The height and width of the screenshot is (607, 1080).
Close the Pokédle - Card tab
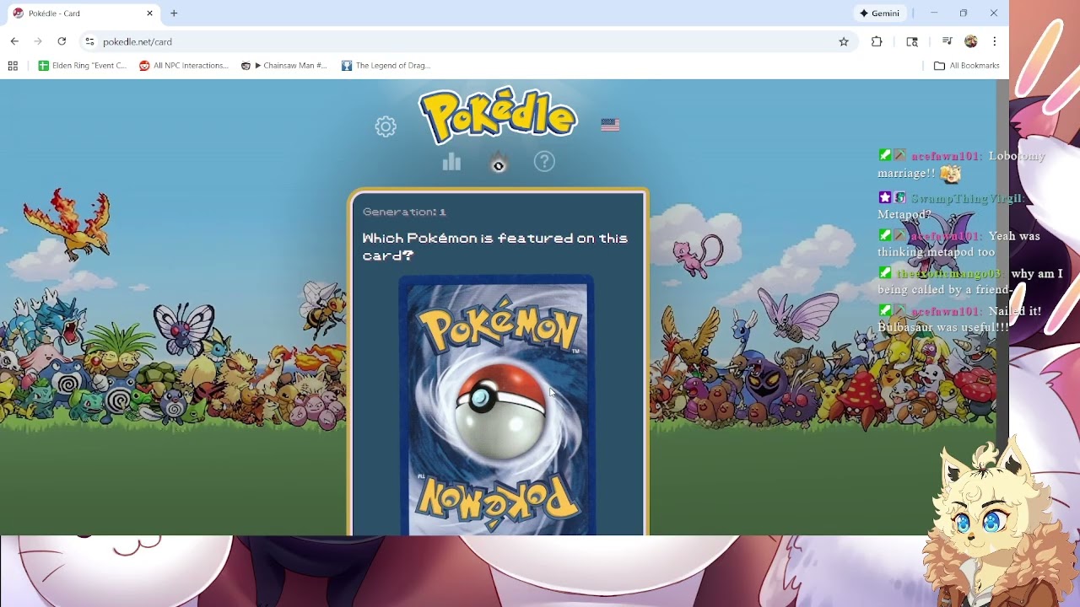pyautogui.click(x=150, y=13)
